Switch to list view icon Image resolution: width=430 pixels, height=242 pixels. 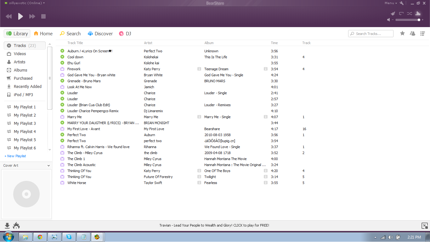tap(422, 33)
